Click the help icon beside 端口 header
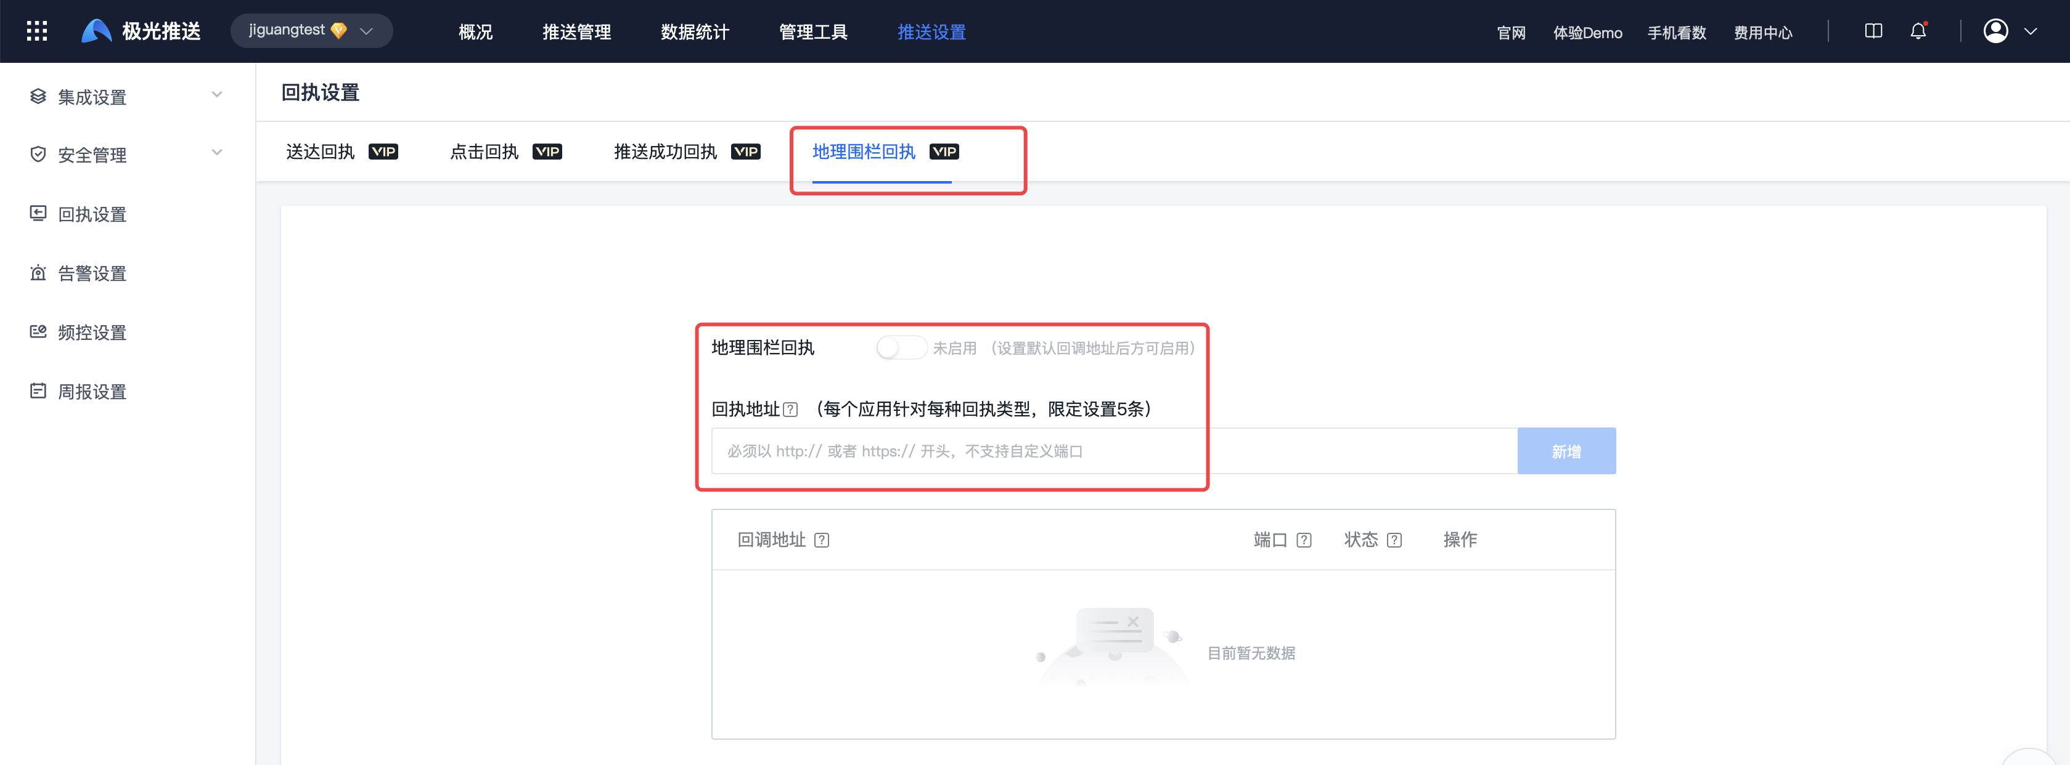The height and width of the screenshot is (765, 2070). click(1304, 540)
